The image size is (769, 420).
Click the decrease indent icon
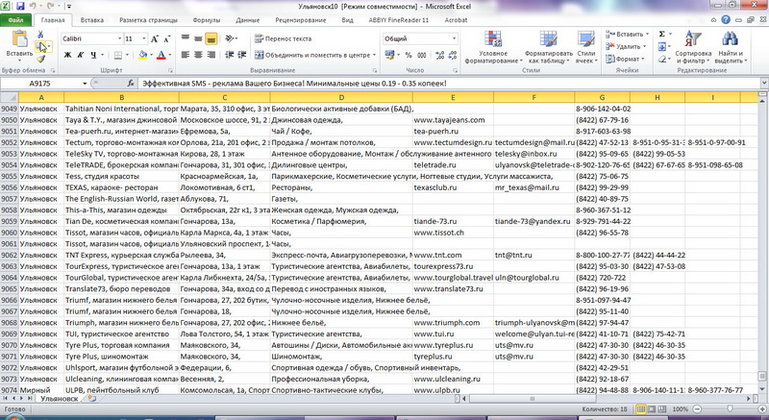(229, 55)
